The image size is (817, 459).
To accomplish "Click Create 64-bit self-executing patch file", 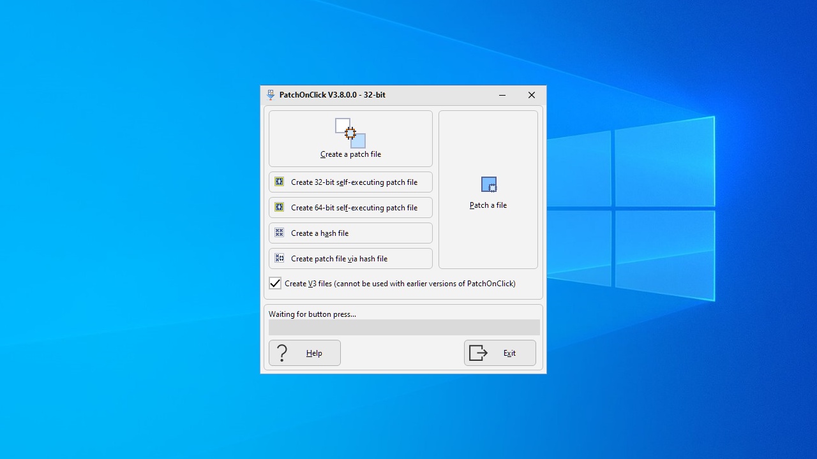I will pos(350,207).
